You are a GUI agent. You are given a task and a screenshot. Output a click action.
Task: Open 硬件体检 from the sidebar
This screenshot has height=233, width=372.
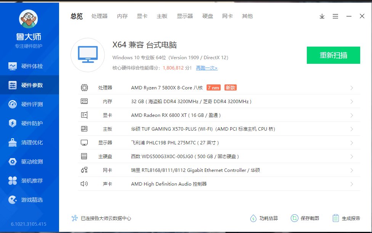coord(29,66)
